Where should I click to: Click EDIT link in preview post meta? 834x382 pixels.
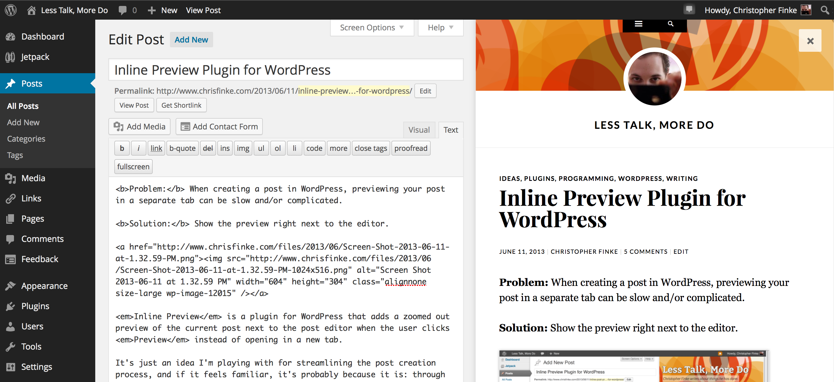click(681, 251)
